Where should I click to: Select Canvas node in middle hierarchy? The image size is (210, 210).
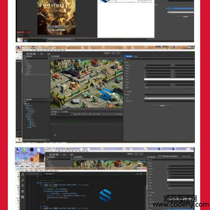click(26, 60)
